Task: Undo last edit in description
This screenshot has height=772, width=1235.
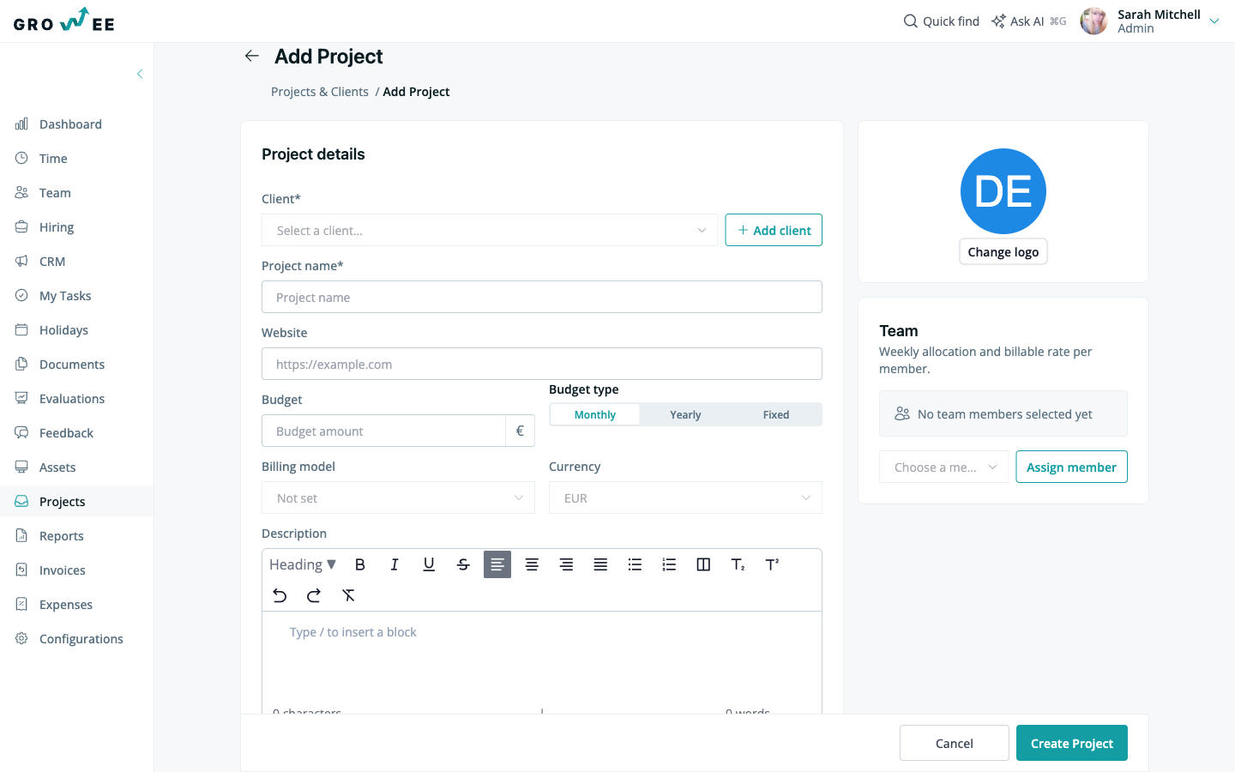Action: coord(280,595)
